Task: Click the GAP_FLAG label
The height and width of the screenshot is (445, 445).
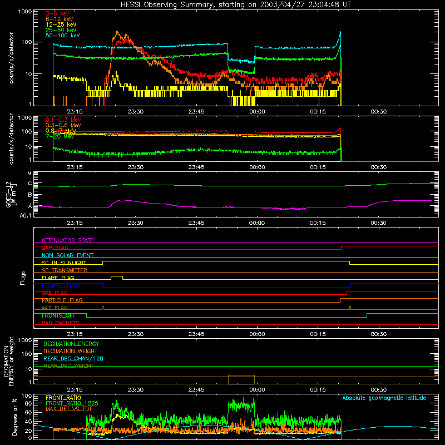Action: pyautogui.click(x=55, y=248)
